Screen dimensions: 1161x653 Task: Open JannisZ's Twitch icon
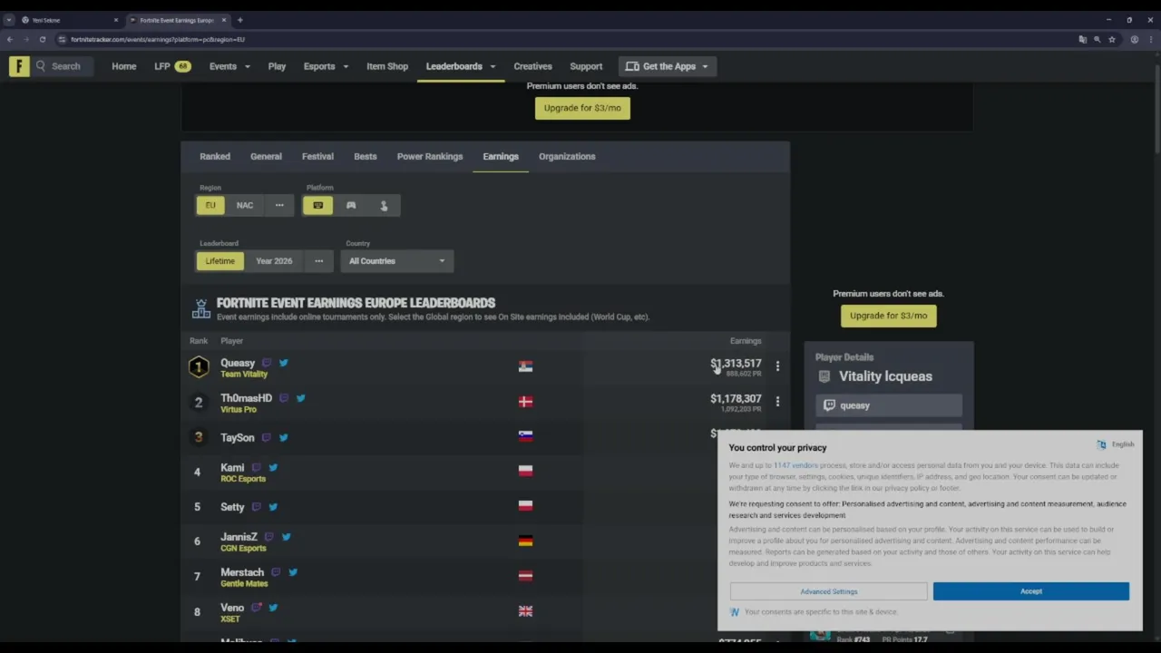point(269,537)
